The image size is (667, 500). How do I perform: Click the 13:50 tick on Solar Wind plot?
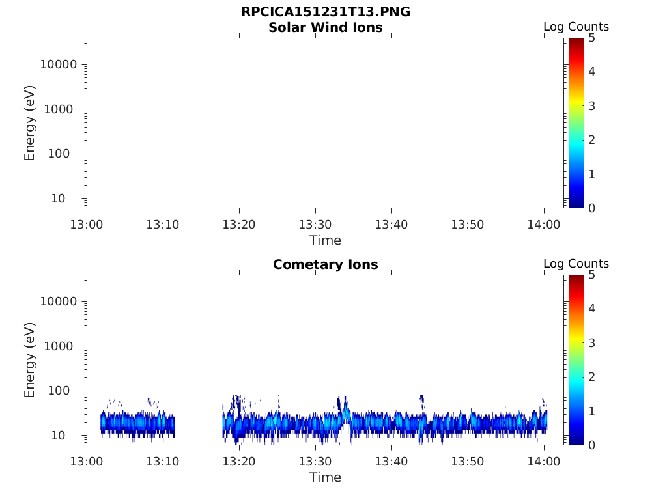468,225
